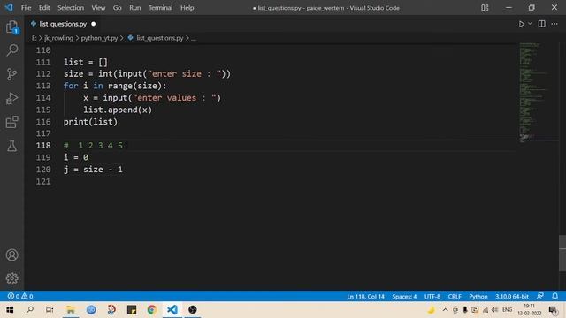This screenshot has width=566, height=318.
Task: Change encoding via UTF-8 status
Action: pos(432,297)
